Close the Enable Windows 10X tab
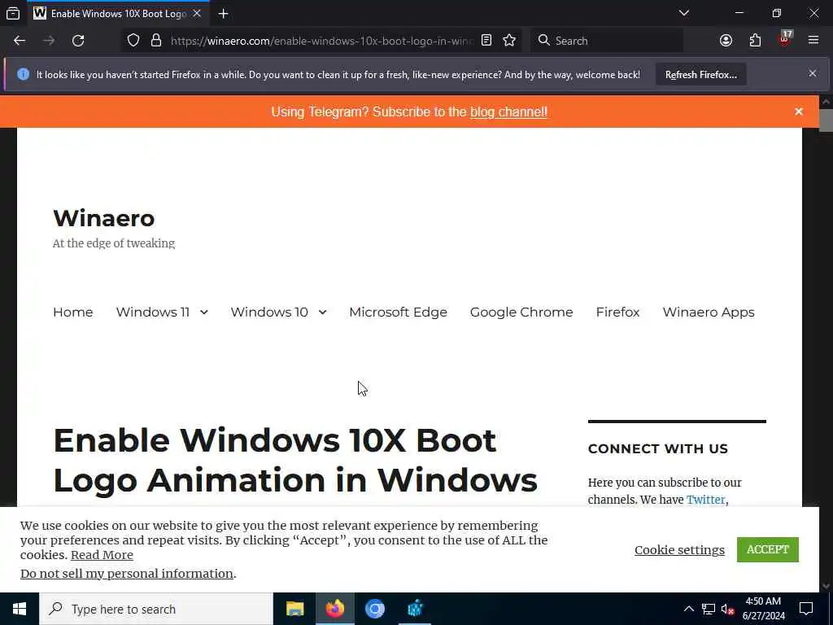Image resolution: width=833 pixels, height=625 pixels. [197, 13]
